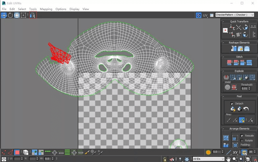Toggle the checker map display button
This screenshot has height=162, width=258.
[x=199, y=15]
